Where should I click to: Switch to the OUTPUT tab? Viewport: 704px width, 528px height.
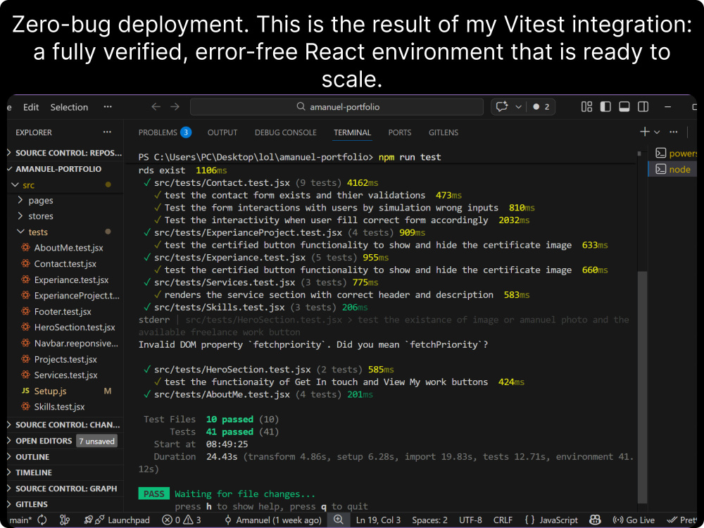click(x=222, y=132)
